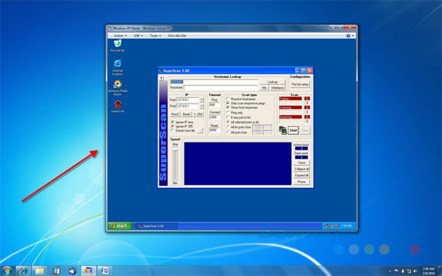Click the blue help icon in Virtual PC toolbar
Image resolution: width=442 pixels, height=276 pixels.
348,36
